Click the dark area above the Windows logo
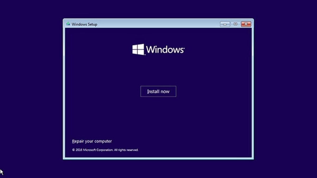Viewport: 317px width, 178px height. pyautogui.click(x=158, y=36)
